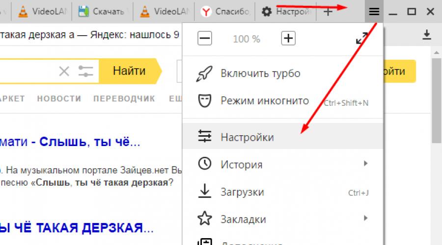The width and height of the screenshot is (442, 245).
Task: Expand the История submenu arrow
Action: (366, 164)
